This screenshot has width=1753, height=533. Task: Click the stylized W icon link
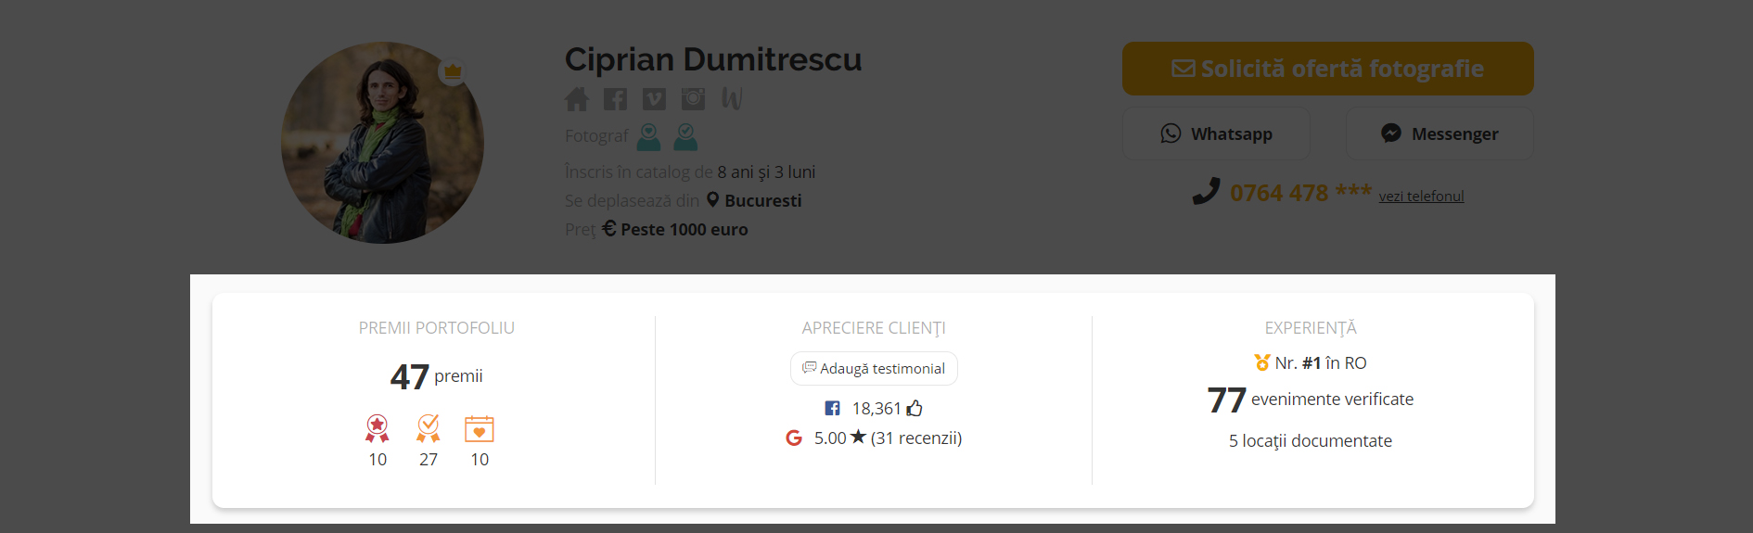732,98
